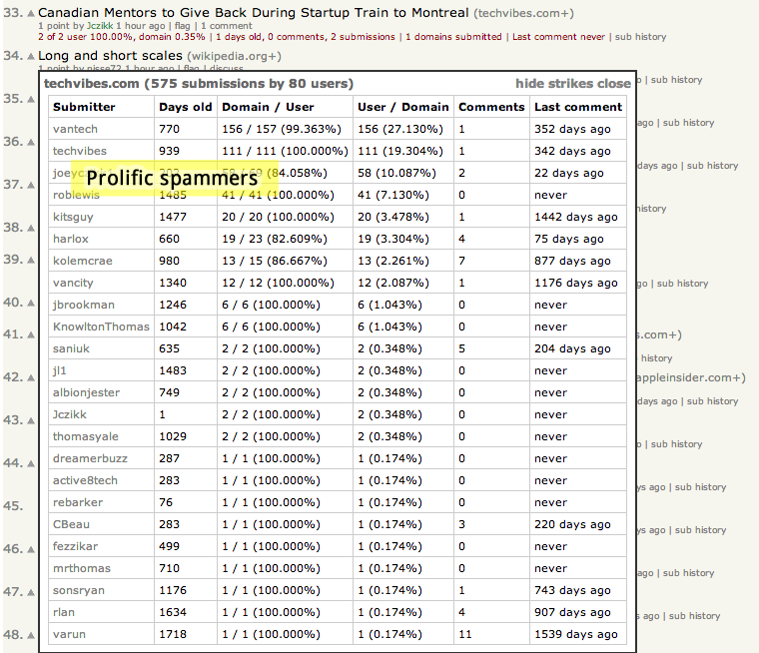
Task: Open submitter roblewis
Action: click(76, 195)
